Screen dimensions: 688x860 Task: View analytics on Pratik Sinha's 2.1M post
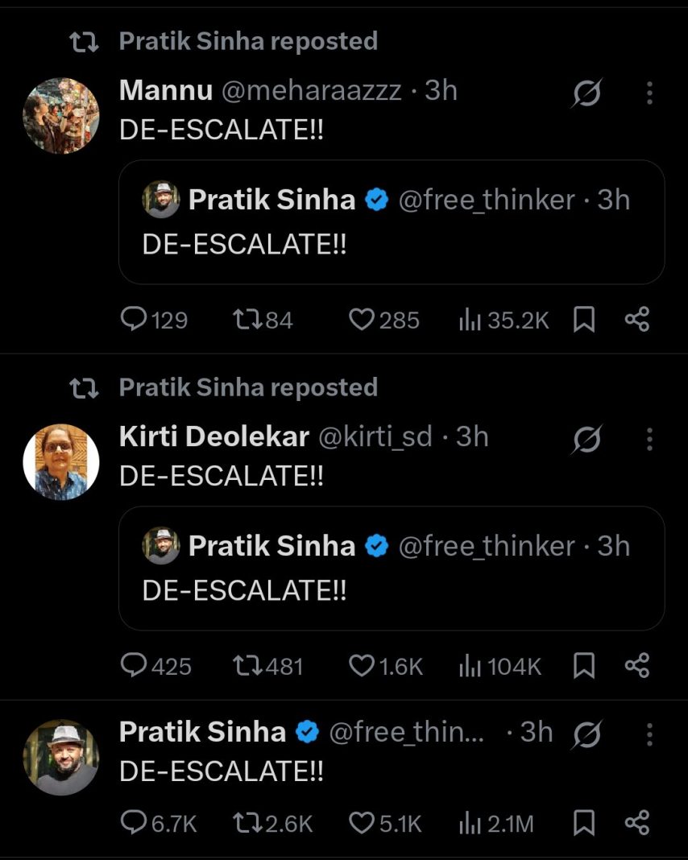tap(470, 823)
